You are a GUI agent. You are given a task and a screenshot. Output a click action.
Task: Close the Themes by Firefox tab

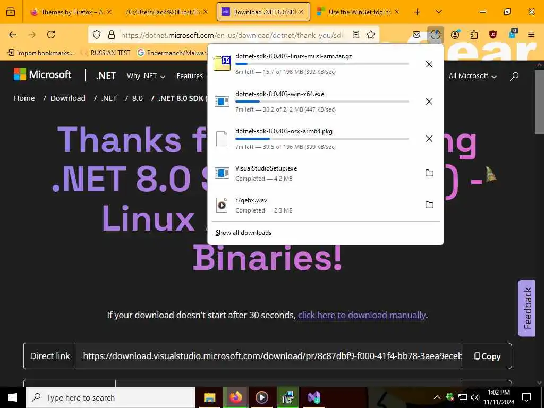pos(109,12)
